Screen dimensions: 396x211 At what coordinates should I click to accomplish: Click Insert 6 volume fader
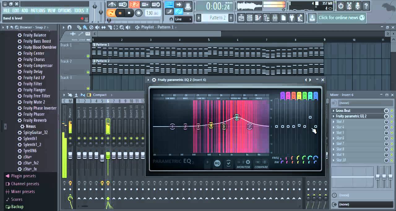tap(108, 155)
